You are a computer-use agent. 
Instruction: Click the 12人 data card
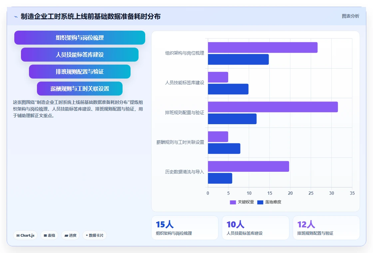(x=326, y=228)
